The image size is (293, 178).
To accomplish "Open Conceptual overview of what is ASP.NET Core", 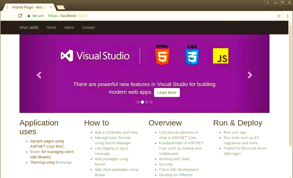I will coord(178,135).
